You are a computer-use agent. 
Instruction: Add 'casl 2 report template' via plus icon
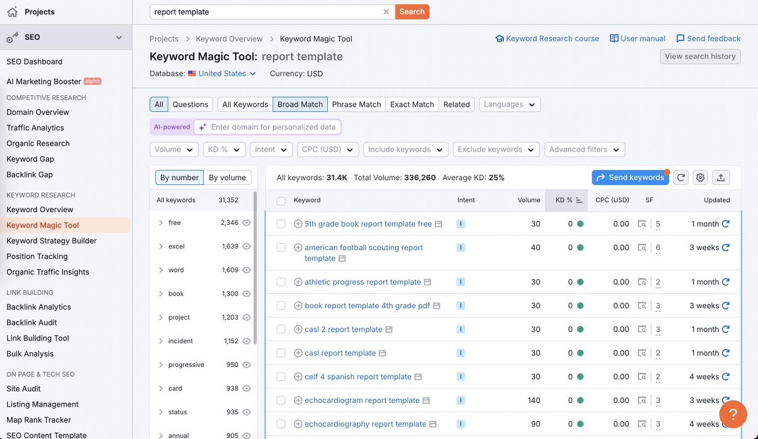coord(298,329)
